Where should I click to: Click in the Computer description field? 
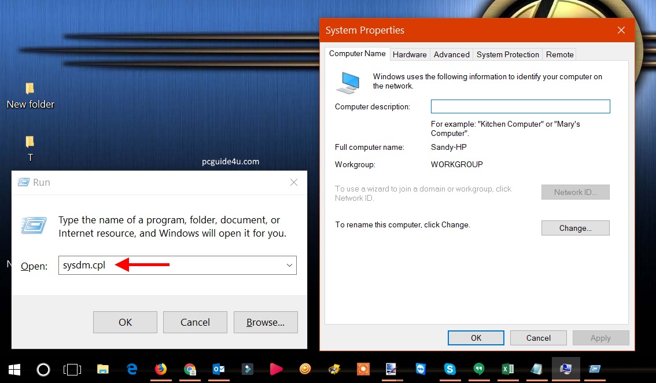[x=520, y=106]
